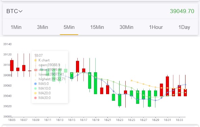Click the 39000 price axis label
The image size is (200, 127).
pyautogui.click(x=7, y=117)
